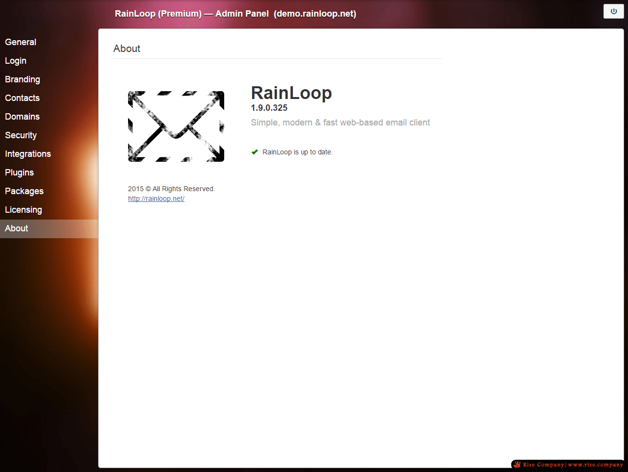Click the '2015 © All Rights Reserved.' text

[x=171, y=189]
